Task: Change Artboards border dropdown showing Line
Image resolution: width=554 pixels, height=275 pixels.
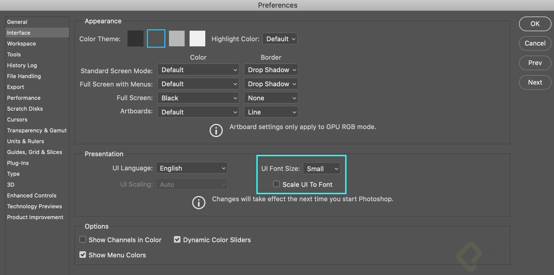Action: click(271, 112)
